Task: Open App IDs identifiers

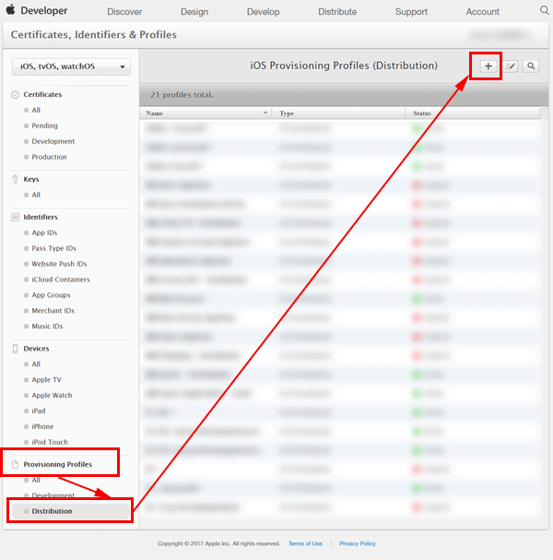Action: [44, 232]
